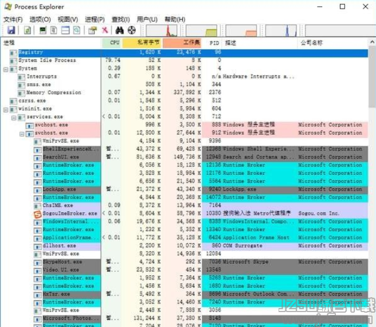The image size is (376, 327).
Task: Select the LockApp.exe row
Action: [201, 189]
